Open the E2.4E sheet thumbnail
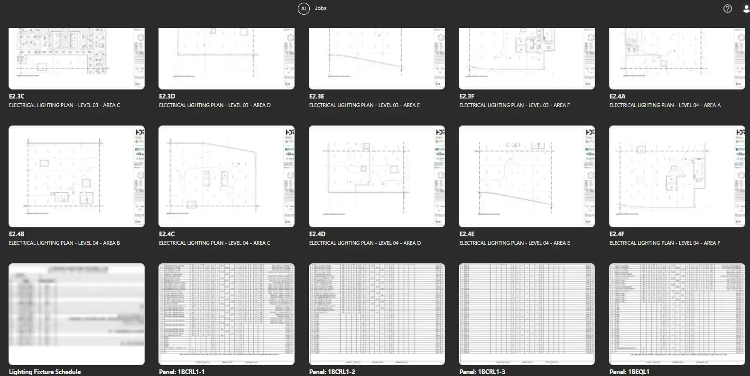The image size is (750, 376). pos(527,176)
